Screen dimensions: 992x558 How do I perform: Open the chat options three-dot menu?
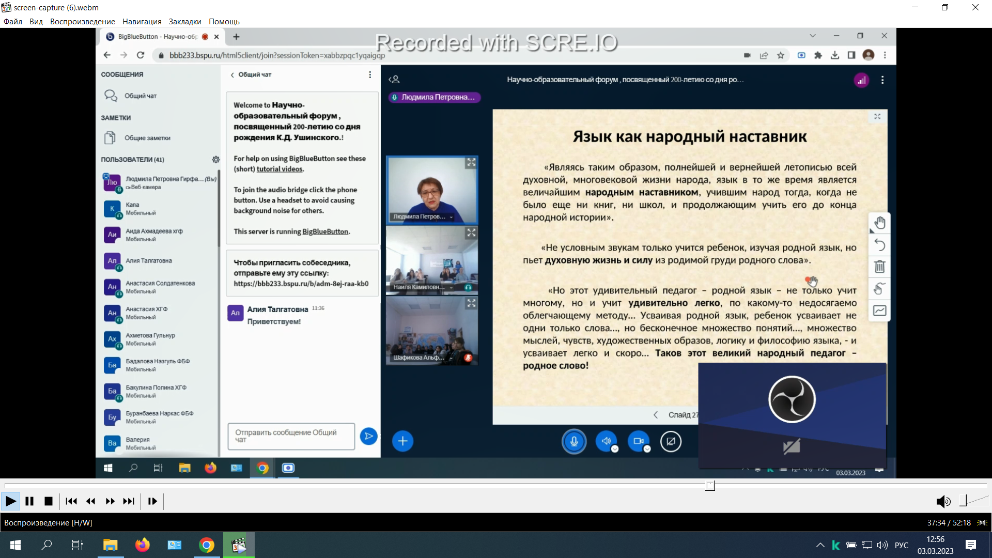[x=370, y=75]
